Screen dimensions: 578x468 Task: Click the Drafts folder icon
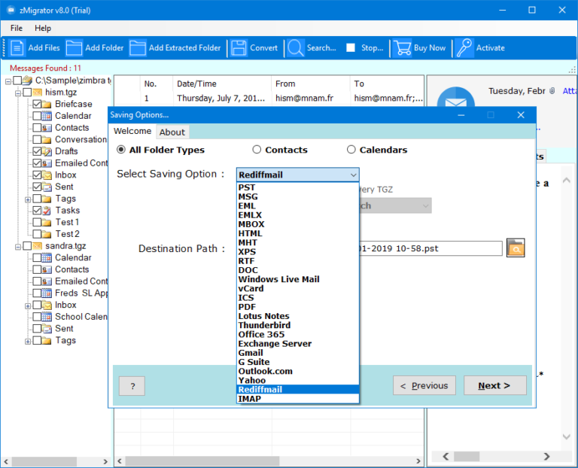[x=47, y=151]
